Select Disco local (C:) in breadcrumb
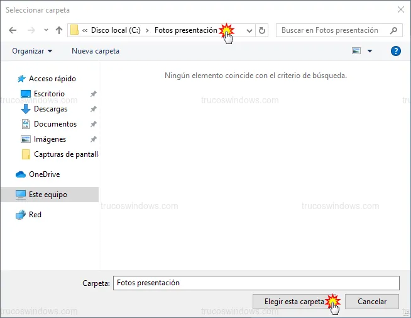Viewport: 411px width, 318px height. tap(116, 30)
